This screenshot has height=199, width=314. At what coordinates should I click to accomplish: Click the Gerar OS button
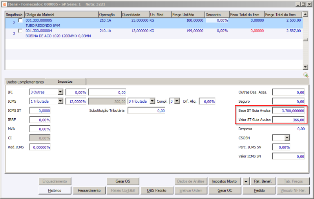pyautogui.click(x=123, y=181)
